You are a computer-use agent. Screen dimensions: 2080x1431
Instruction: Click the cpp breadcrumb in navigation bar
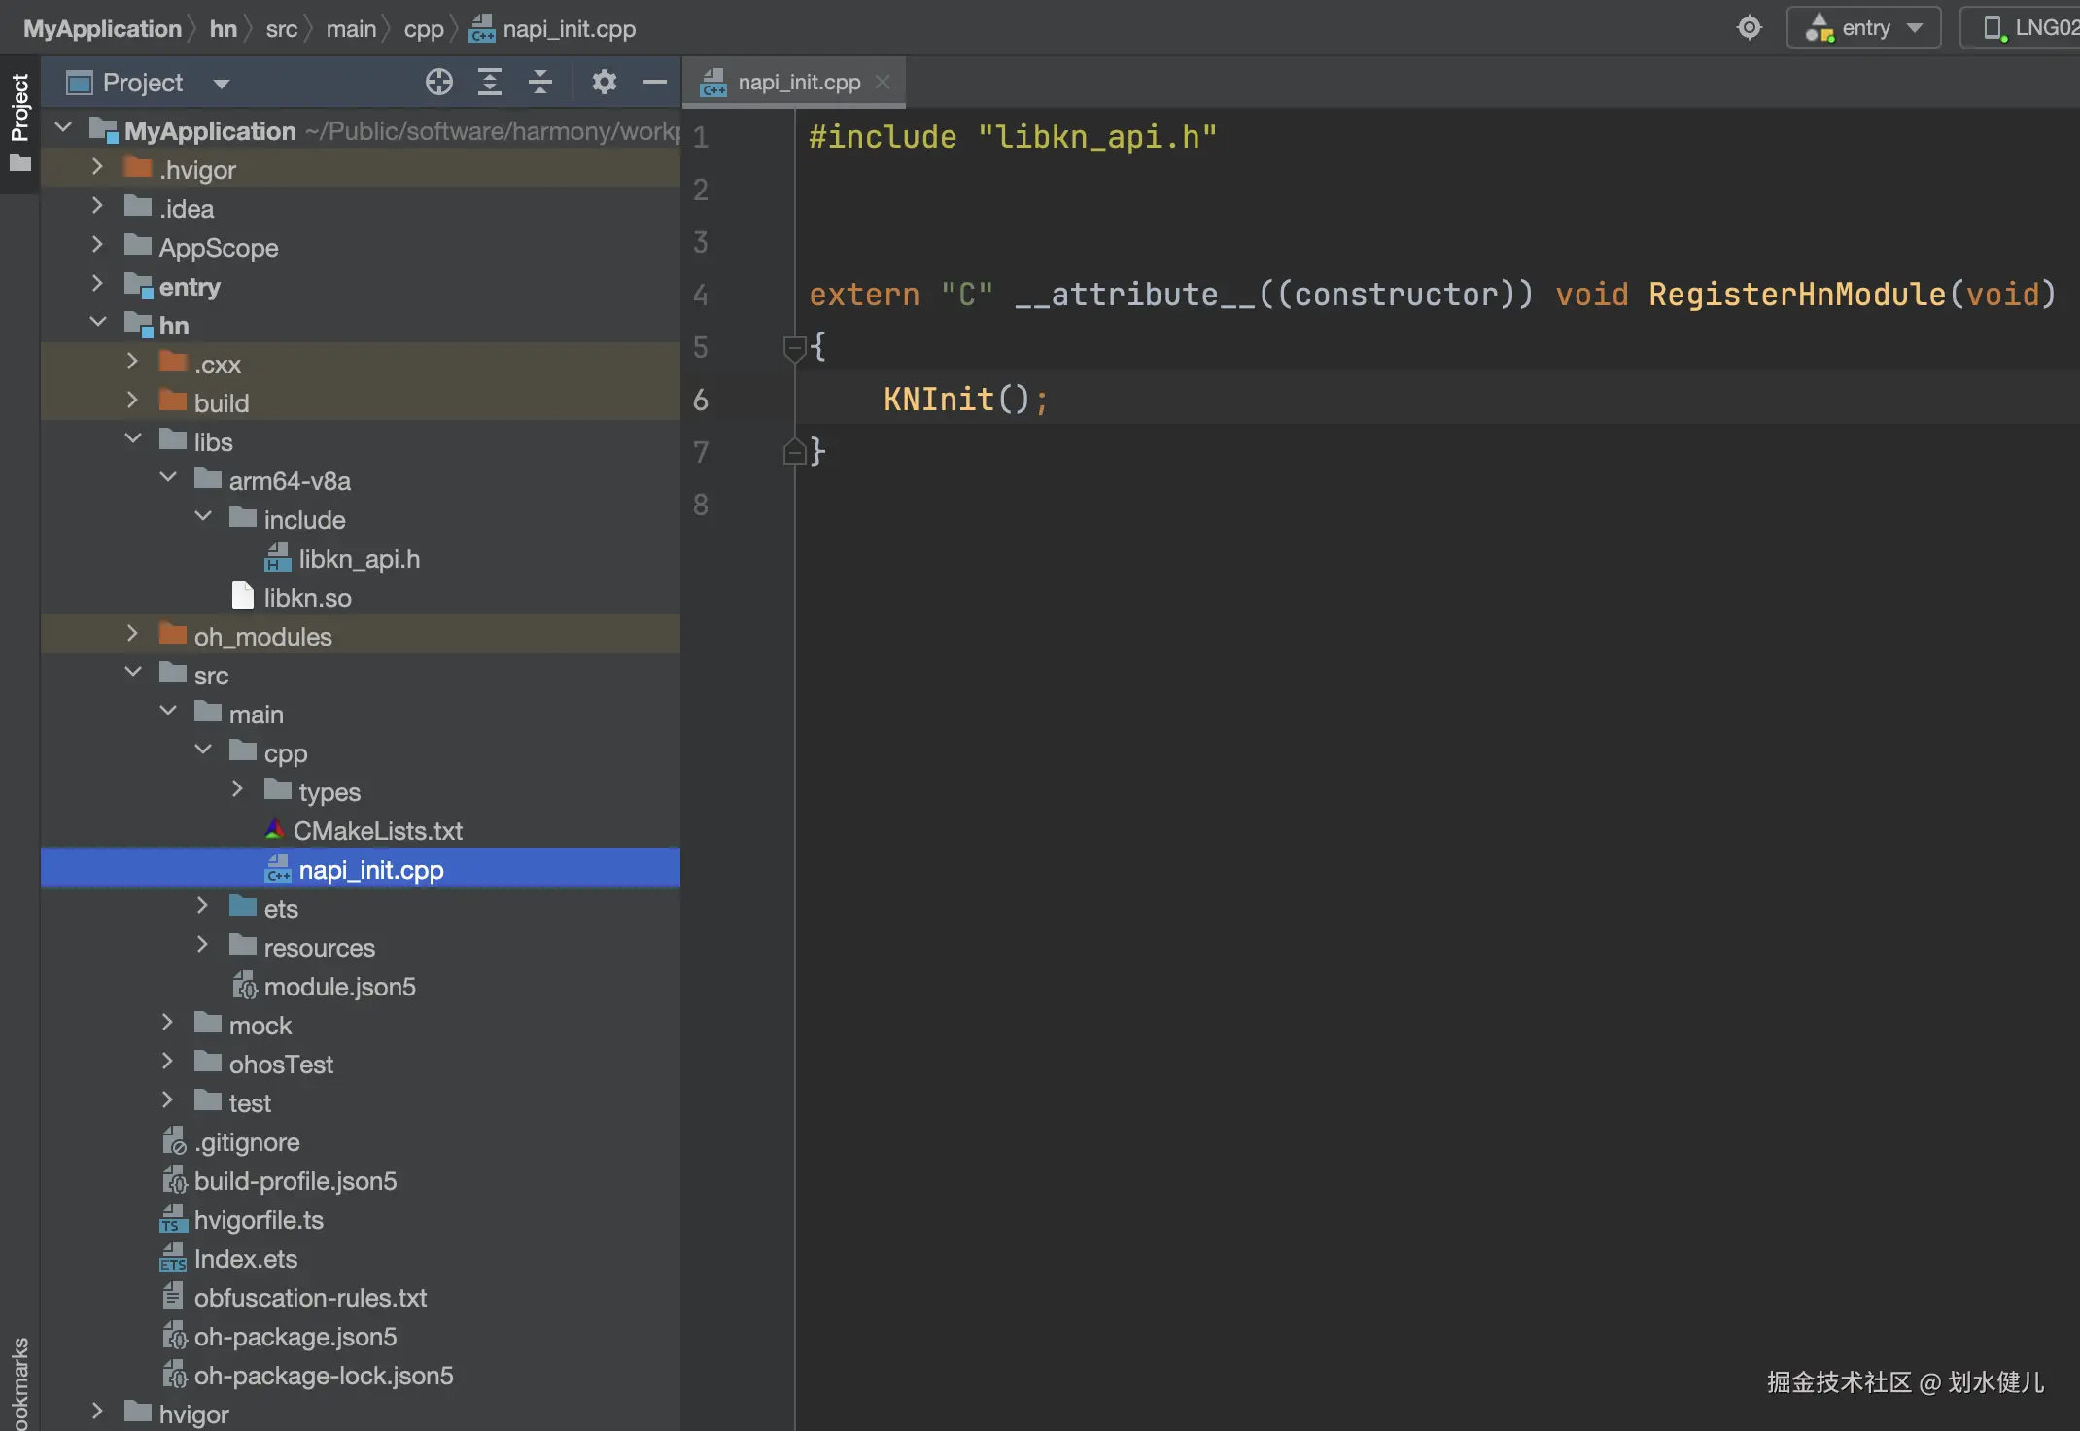pyautogui.click(x=423, y=29)
